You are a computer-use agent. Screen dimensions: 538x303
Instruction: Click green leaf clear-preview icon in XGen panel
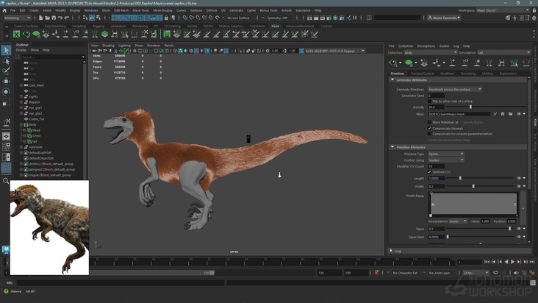coord(409,63)
